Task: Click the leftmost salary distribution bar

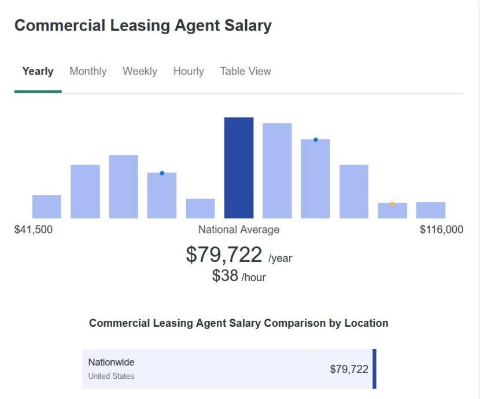Action: pos(46,205)
